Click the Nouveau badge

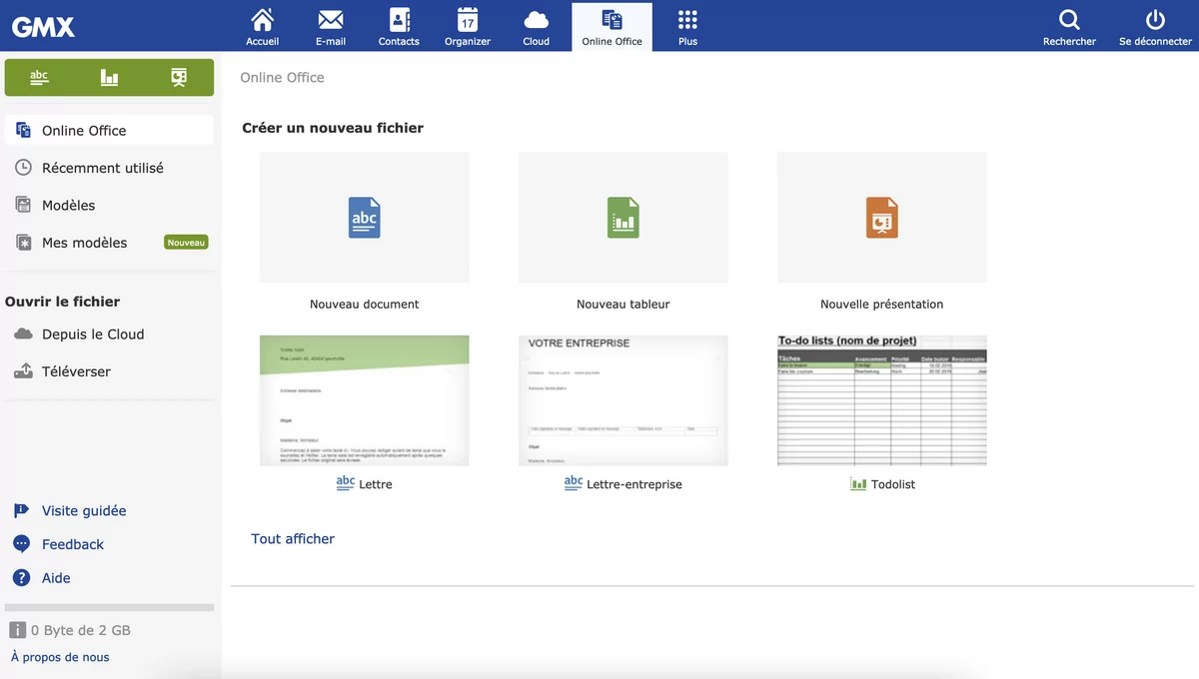(x=186, y=243)
